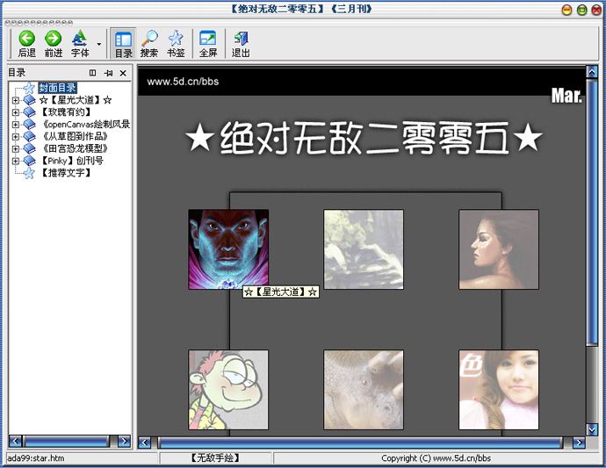The width and height of the screenshot is (606, 468).
Task: Click the Copyright (C) www.5d.cn/bbs status text
Action: [x=436, y=458]
